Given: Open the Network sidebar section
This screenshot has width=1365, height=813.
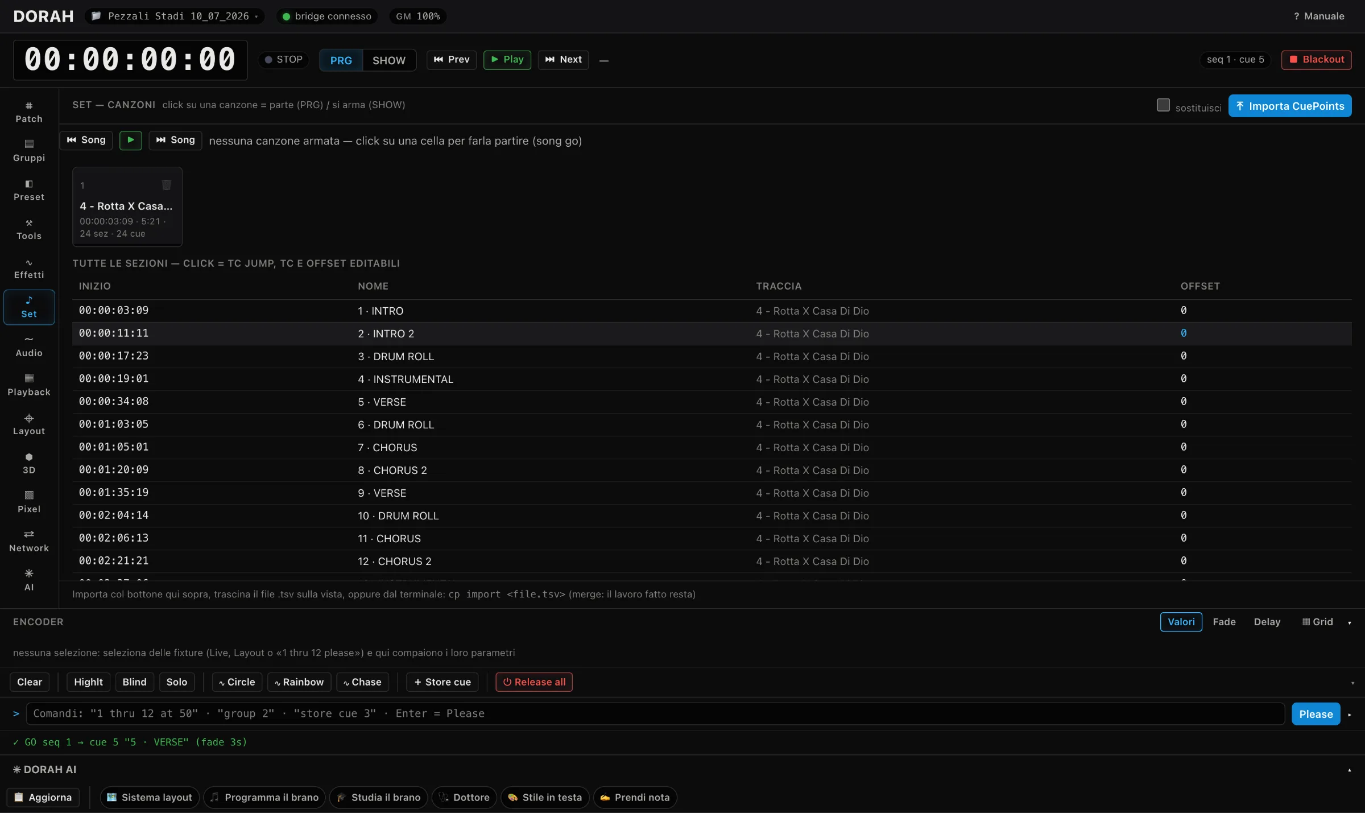Looking at the screenshot, I should click(29, 542).
